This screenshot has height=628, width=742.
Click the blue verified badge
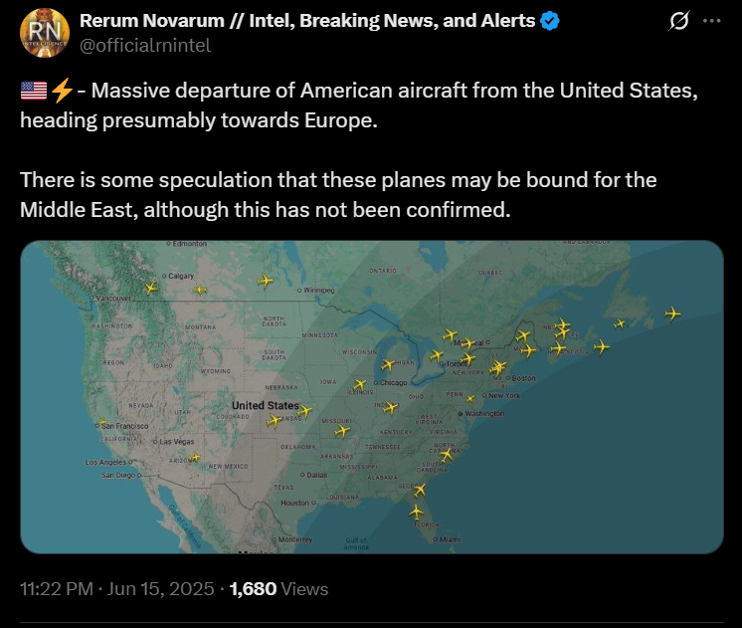[x=549, y=21]
